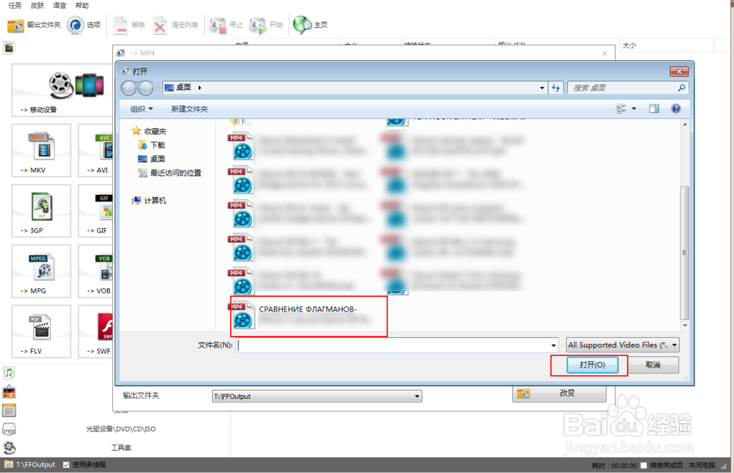Image resolution: width=734 pixels, height=473 pixels.
Task: Click the 文件名 filename input field
Action: click(397, 345)
